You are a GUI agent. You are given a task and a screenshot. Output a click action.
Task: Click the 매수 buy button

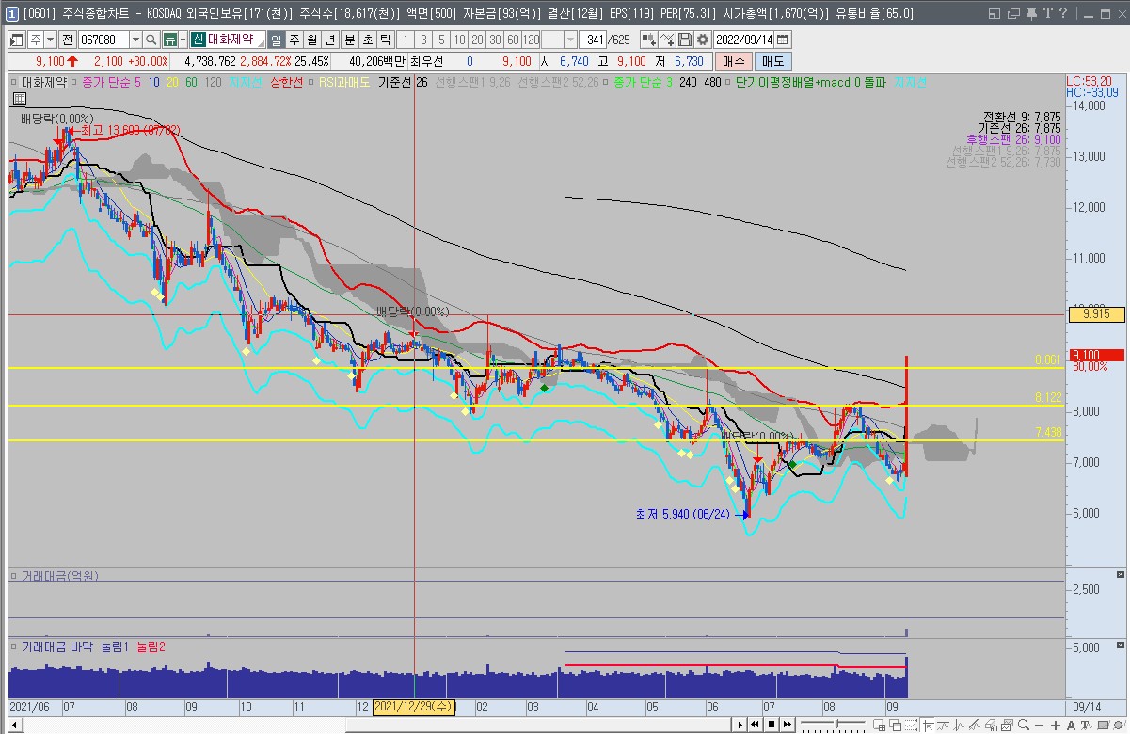(x=733, y=60)
